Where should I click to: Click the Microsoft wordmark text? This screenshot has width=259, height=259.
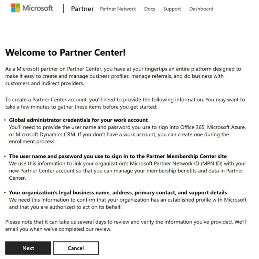(x=37, y=8)
